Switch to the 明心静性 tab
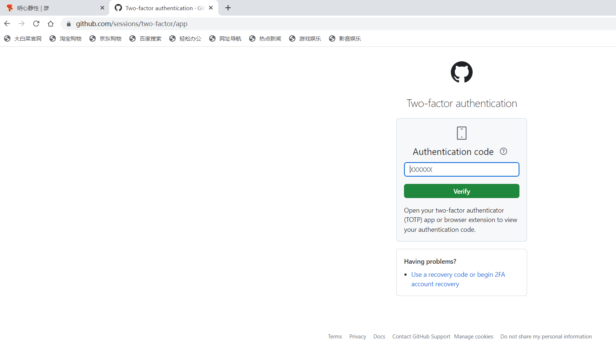616x362 pixels. pyautogui.click(x=54, y=8)
